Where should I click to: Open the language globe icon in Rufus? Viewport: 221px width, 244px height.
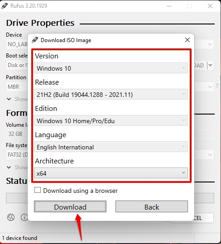(x=11, y=217)
